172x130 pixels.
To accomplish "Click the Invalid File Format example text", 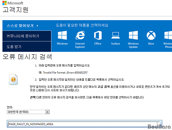I will click(63, 72).
